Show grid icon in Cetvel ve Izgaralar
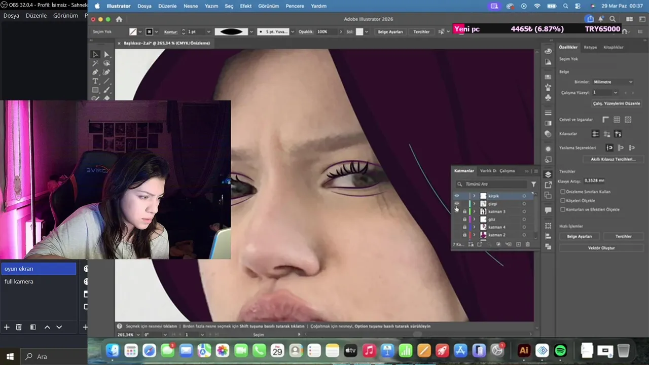 (617, 120)
